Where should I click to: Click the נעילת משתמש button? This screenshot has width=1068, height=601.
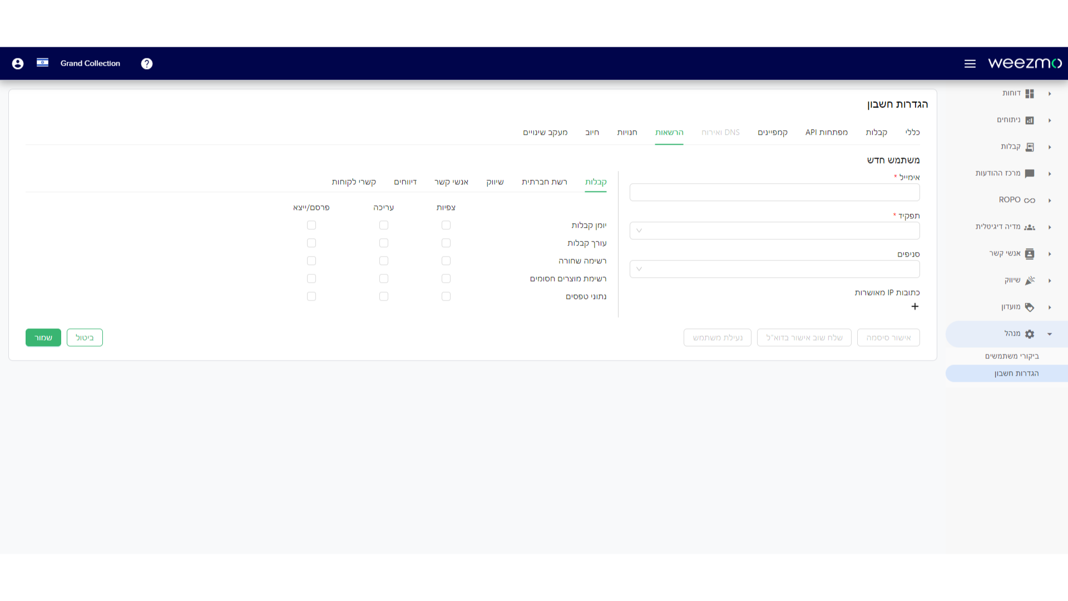tap(717, 338)
